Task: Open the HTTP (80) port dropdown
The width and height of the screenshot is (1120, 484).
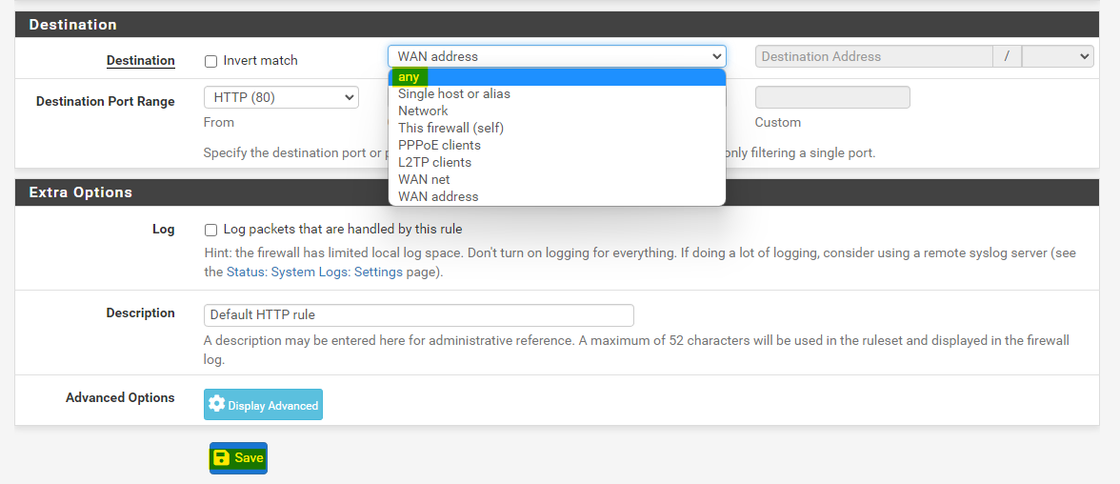Action: click(x=281, y=97)
